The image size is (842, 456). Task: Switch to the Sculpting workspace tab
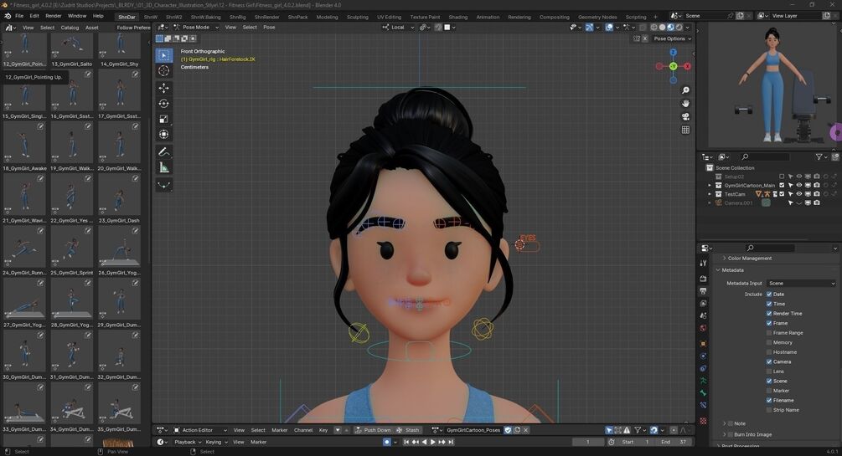point(357,18)
